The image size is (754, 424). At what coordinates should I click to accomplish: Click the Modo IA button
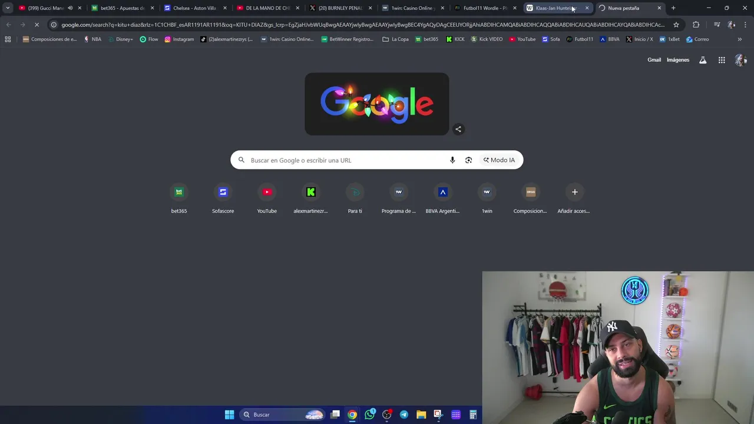pos(499,160)
